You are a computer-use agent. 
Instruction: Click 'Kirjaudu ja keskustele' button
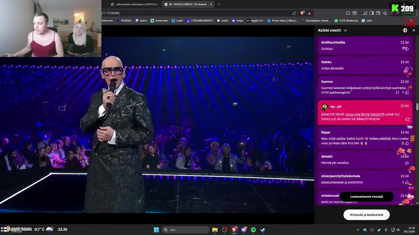366,215
